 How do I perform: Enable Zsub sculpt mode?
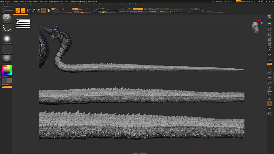tap(81, 9)
